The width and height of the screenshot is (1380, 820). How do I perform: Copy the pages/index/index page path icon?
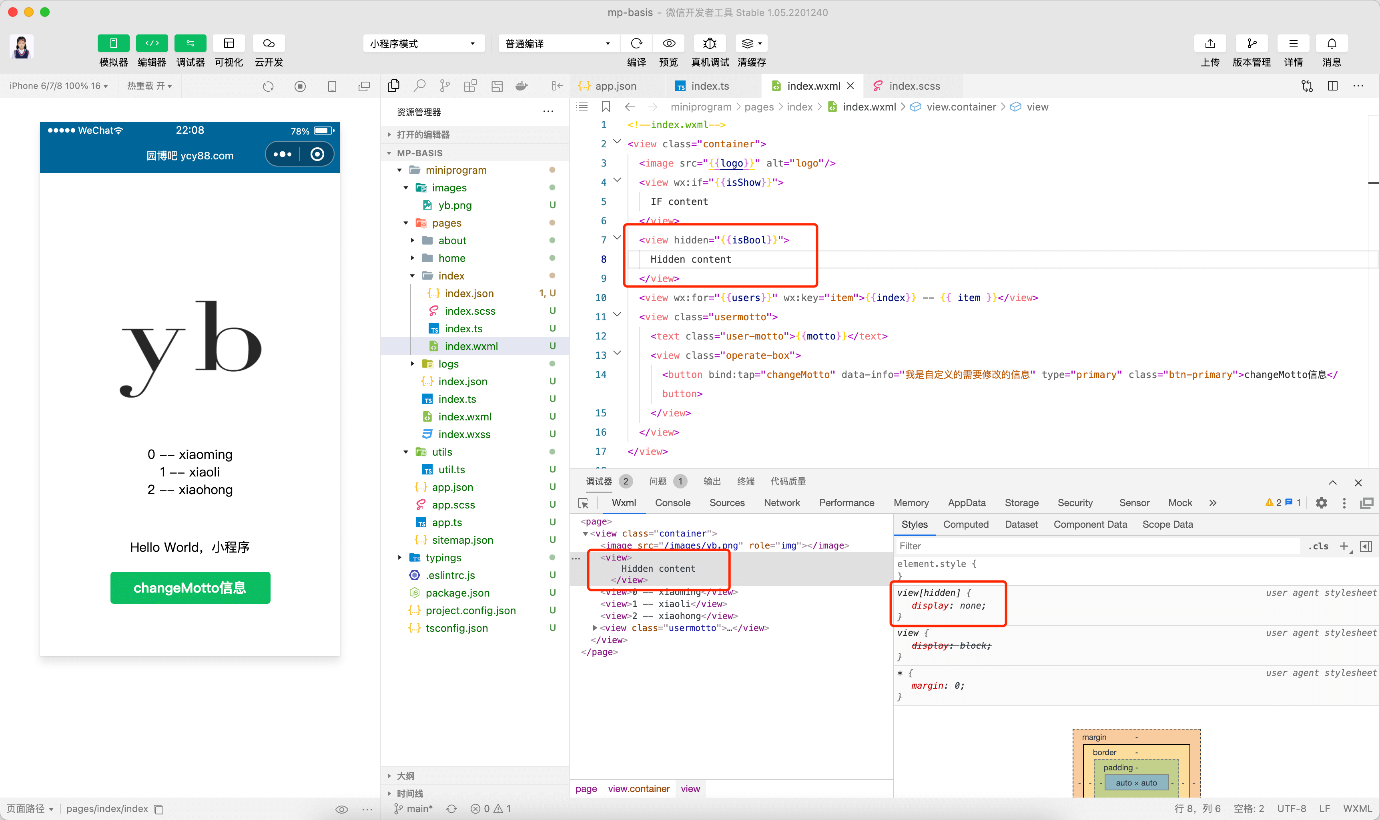[x=158, y=809]
